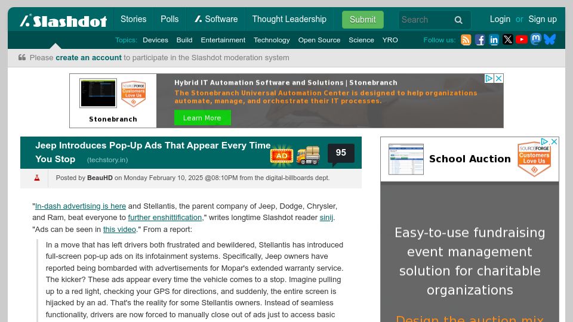Open the 'this video' link
Screen dimensions: 573x322
click(x=119, y=230)
